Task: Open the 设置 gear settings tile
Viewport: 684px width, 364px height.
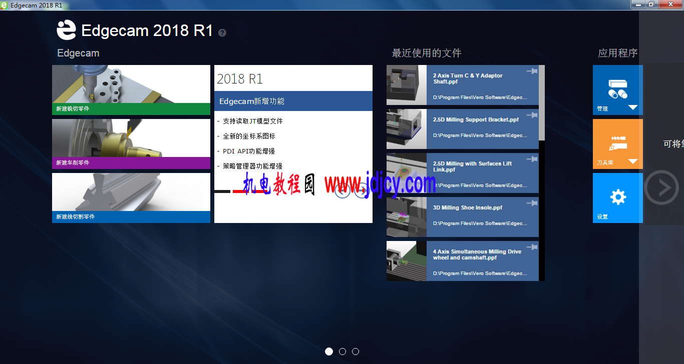Action: click(617, 197)
